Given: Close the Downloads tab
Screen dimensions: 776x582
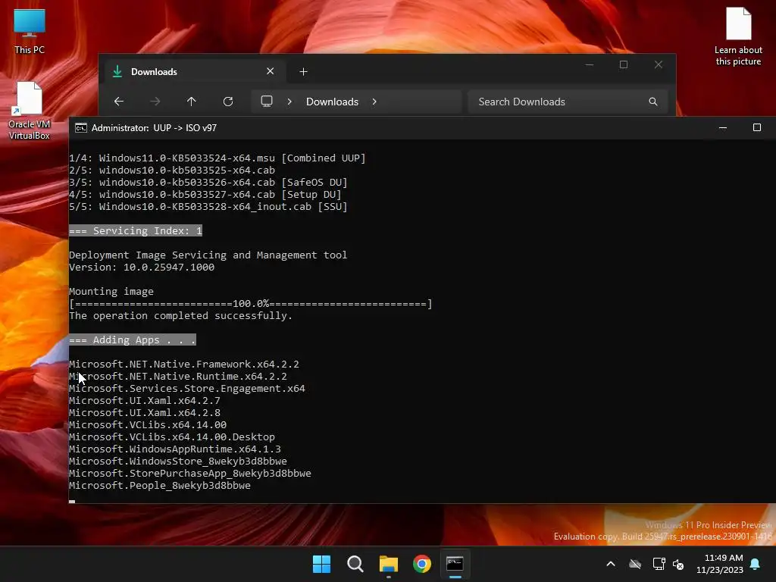Looking at the screenshot, I should 271,71.
